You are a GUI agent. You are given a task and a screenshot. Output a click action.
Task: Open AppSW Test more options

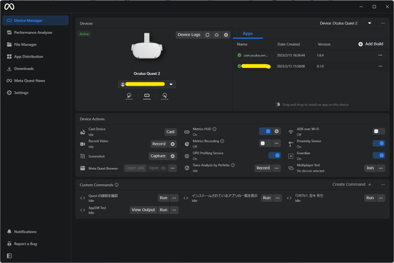tap(175, 210)
